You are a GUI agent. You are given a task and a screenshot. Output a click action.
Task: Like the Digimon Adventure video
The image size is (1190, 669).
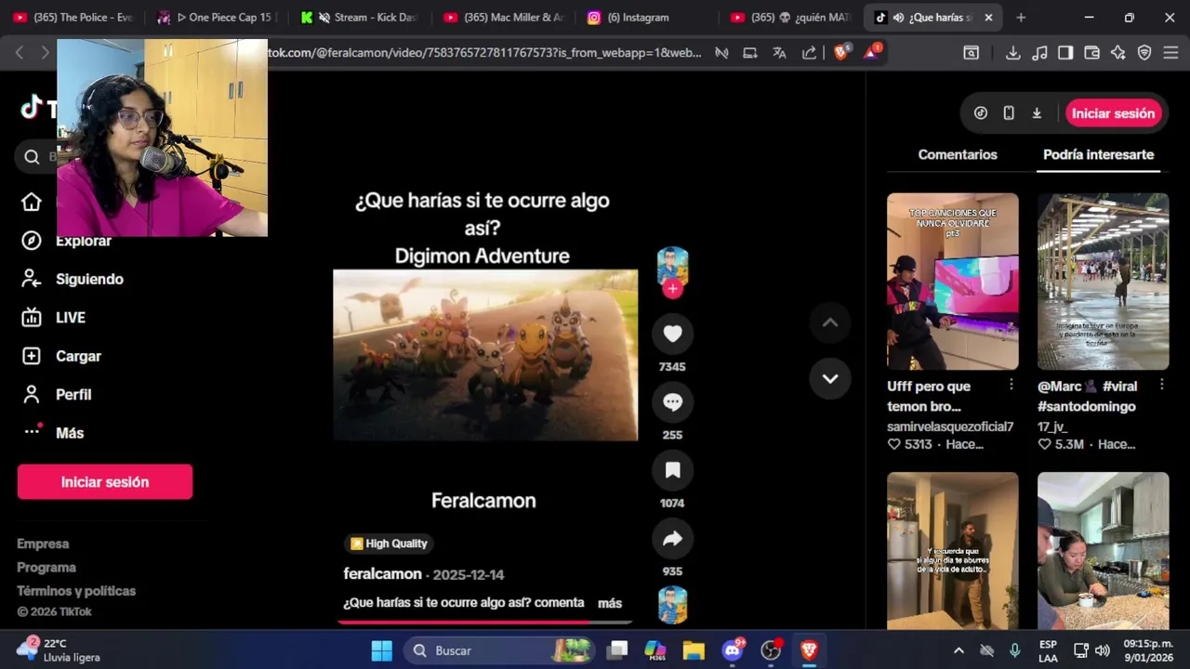pos(672,334)
